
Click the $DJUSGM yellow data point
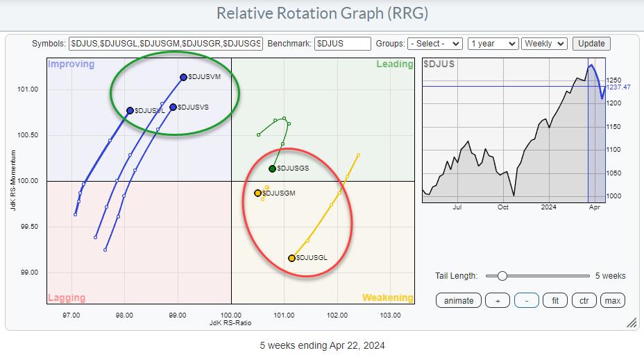(x=257, y=193)
